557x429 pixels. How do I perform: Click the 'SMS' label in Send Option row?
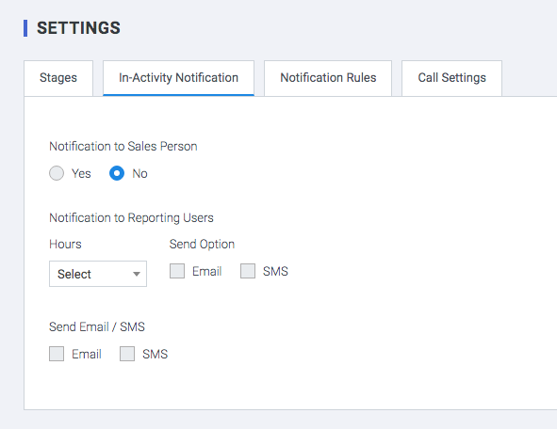click(275, 272)
